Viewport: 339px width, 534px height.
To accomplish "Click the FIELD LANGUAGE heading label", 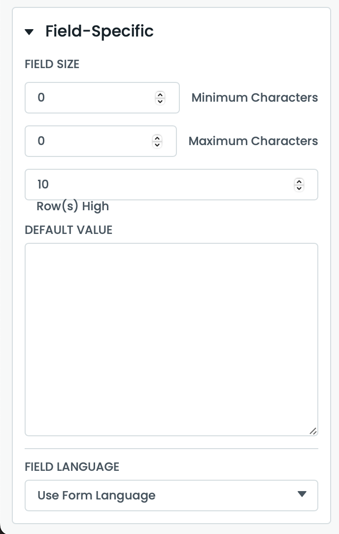I will [x=72, y=466].
